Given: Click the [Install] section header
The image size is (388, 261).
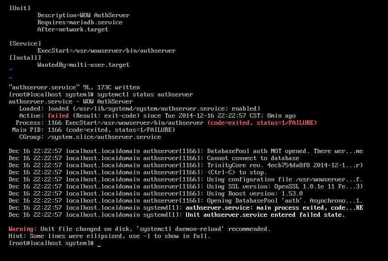Looking at the screenshot, I should (x=25, y=58).
